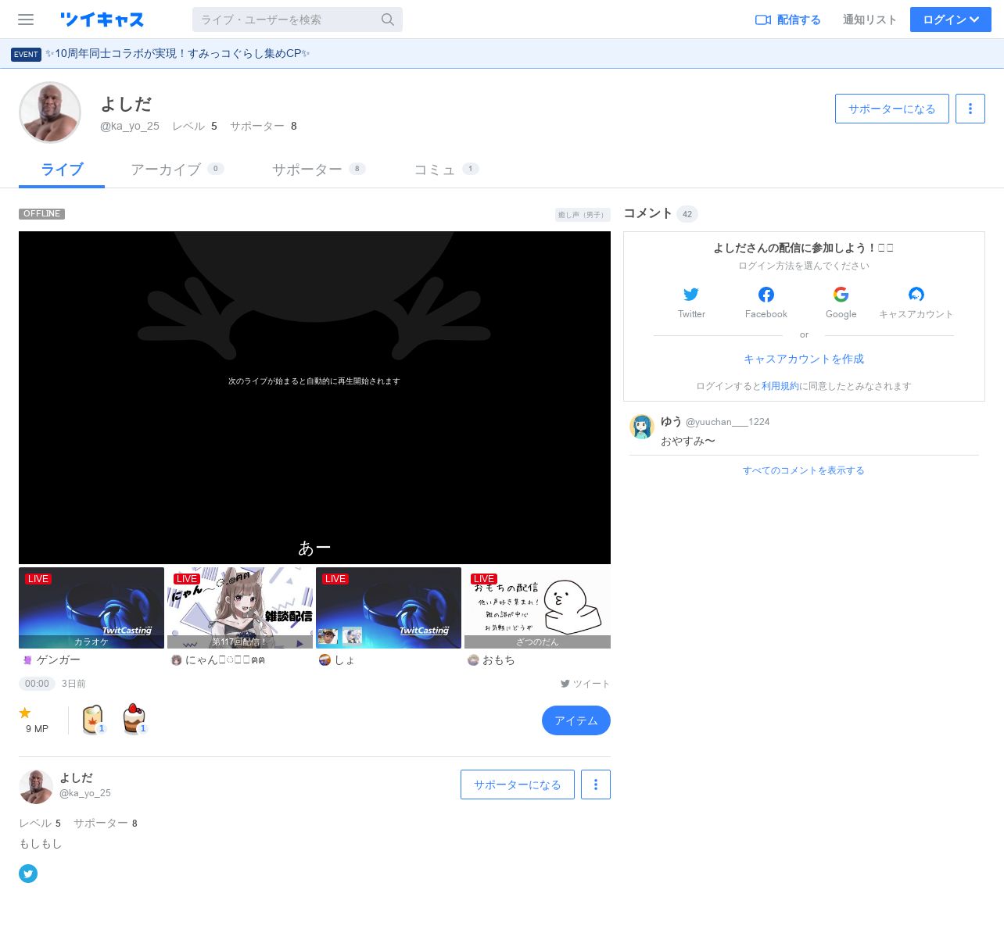Click the black video player area
Screen dimensions: 1004x940
(314, 397)
